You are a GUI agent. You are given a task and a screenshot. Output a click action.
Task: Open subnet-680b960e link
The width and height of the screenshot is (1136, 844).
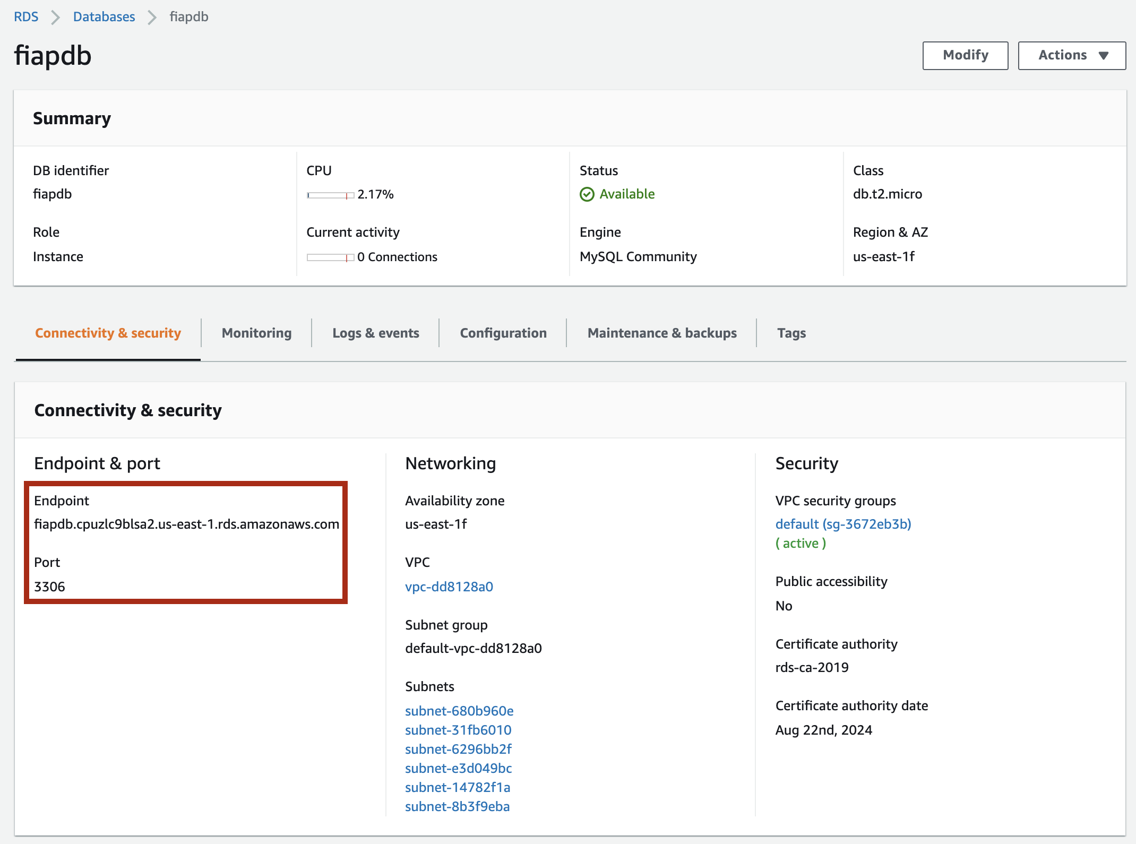pos(459,711)
